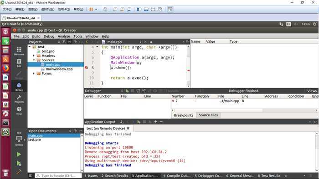Re-run application from Application Output toolbar
The height and width of the screenshot is (179, 319).
139,122
